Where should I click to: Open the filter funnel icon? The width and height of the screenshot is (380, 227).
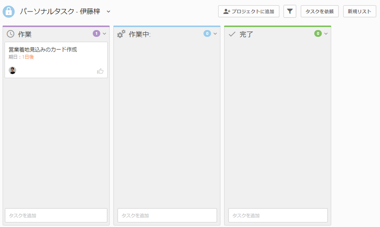290,11
